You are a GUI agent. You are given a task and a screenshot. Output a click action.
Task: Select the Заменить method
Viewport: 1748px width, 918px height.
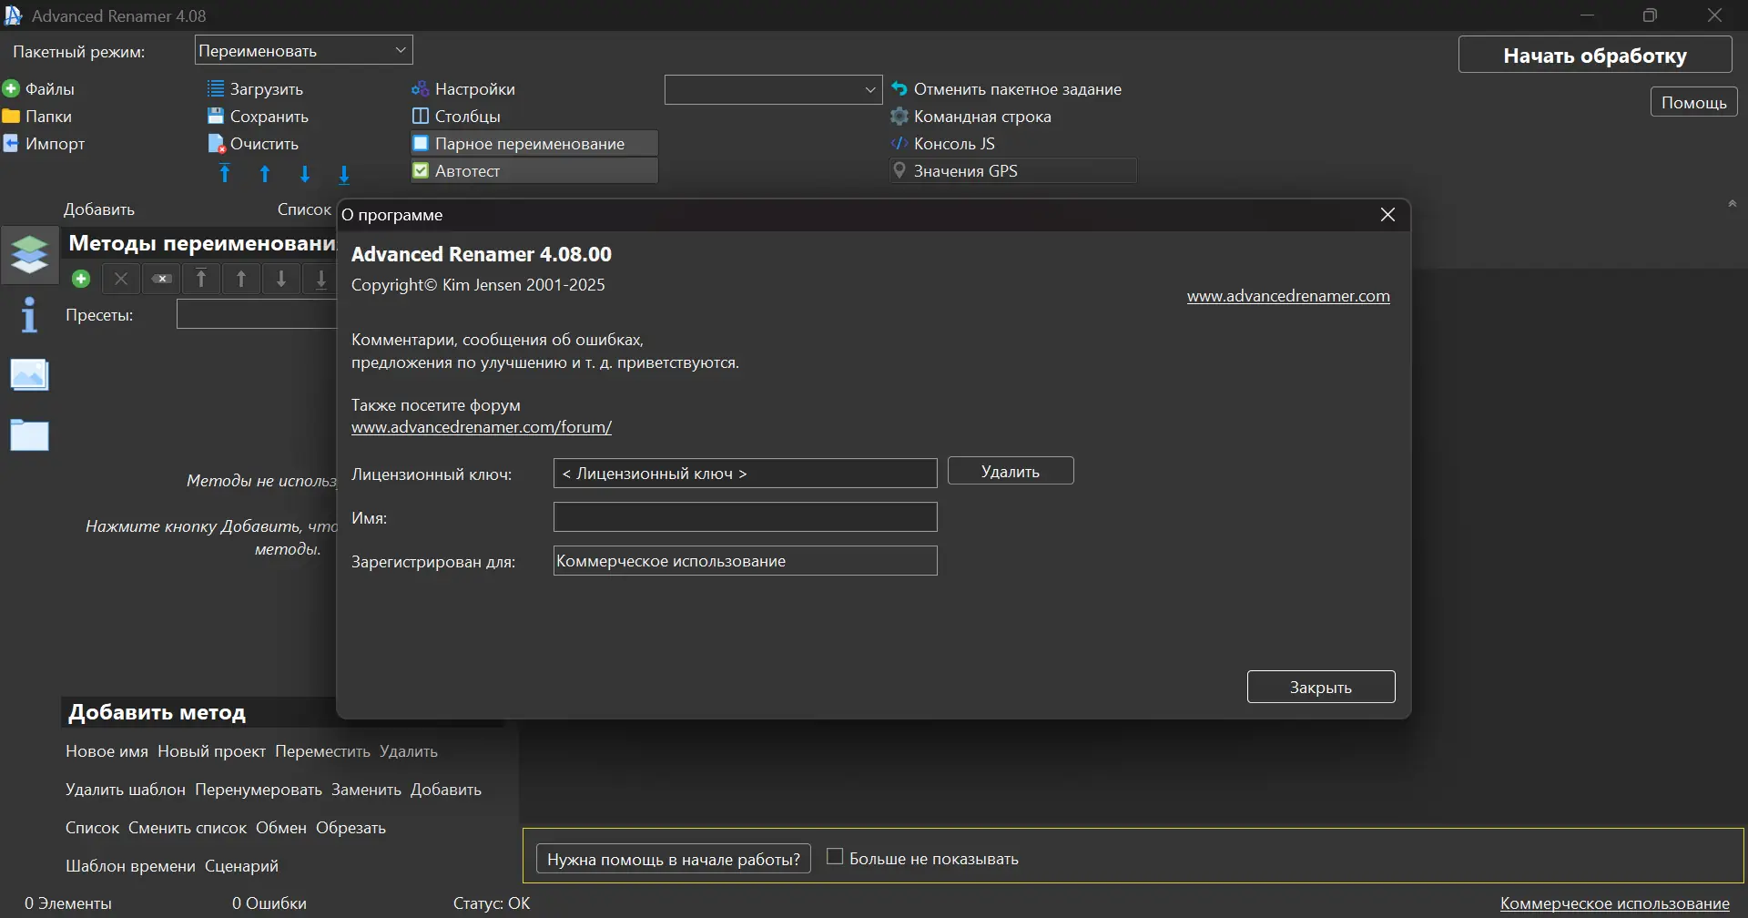[366, 790]
